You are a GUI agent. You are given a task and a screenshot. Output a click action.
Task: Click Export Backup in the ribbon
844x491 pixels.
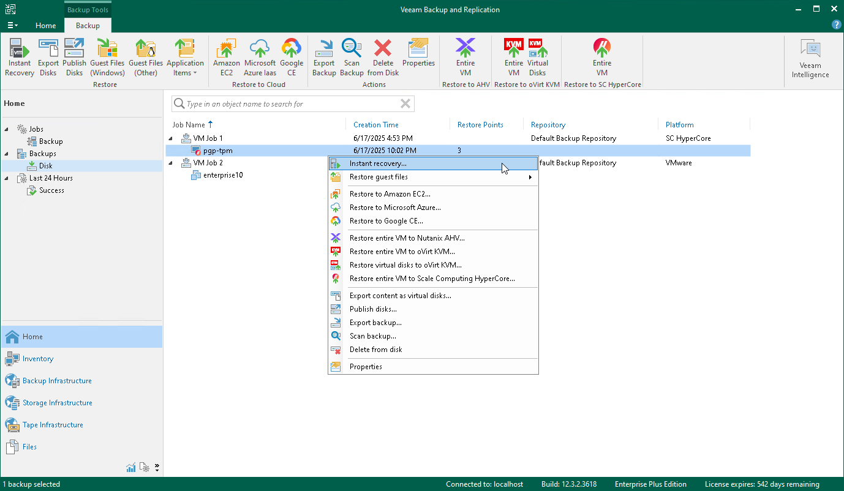point(324,58)
